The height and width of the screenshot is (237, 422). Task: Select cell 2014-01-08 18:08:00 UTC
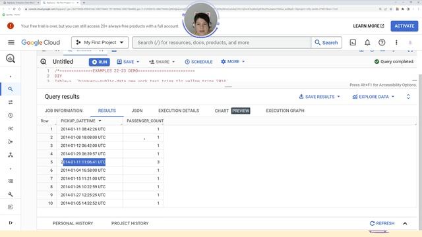83,138
